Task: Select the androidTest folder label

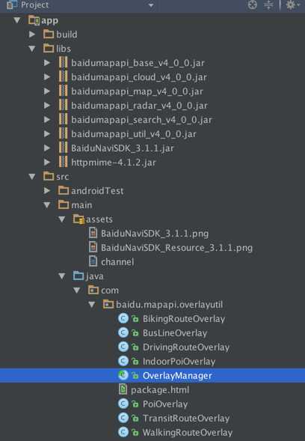Action: [97, 191]
